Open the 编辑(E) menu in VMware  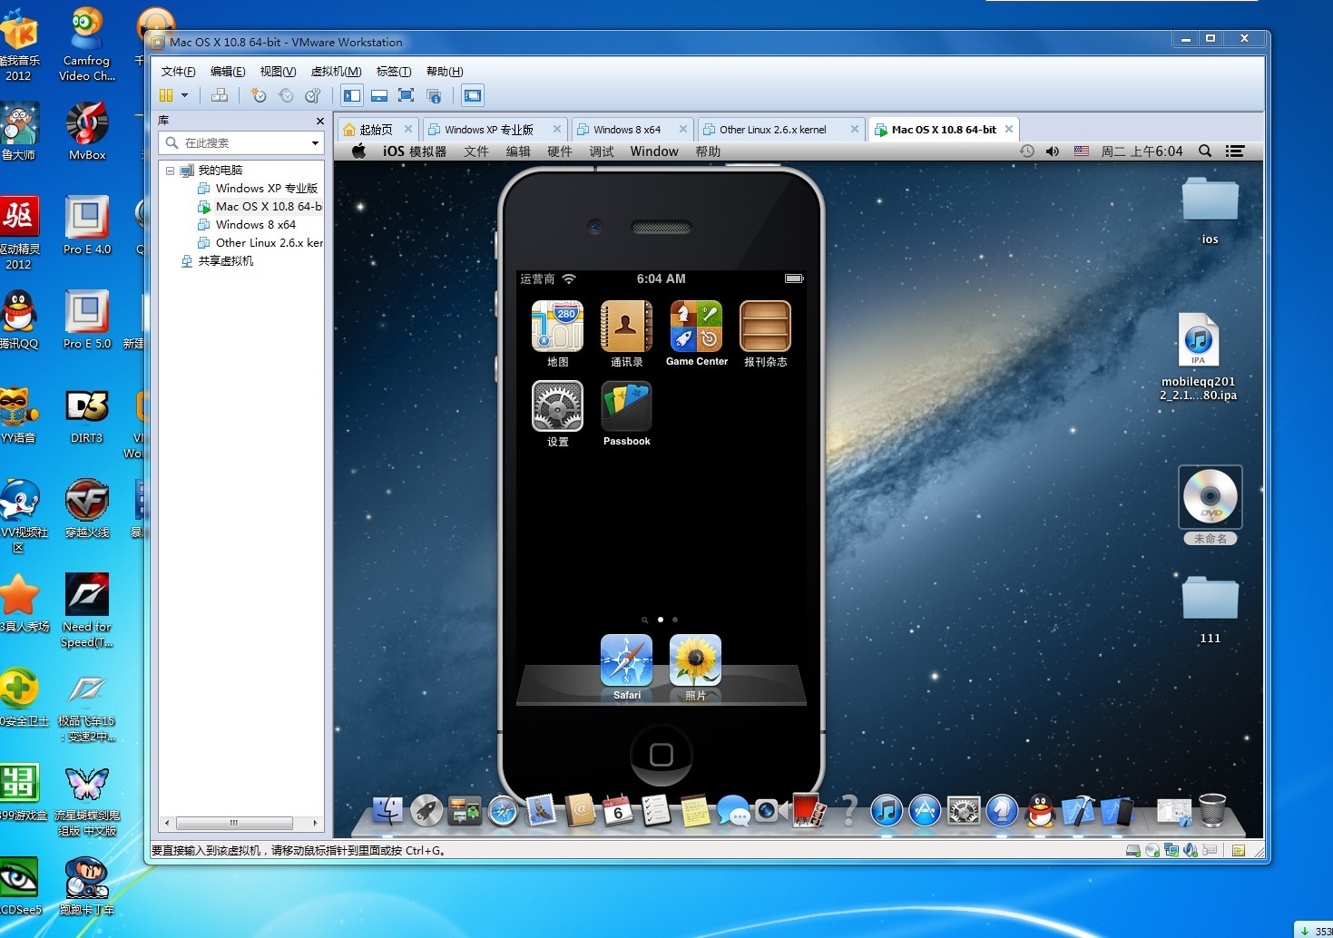tap(228, 72)
